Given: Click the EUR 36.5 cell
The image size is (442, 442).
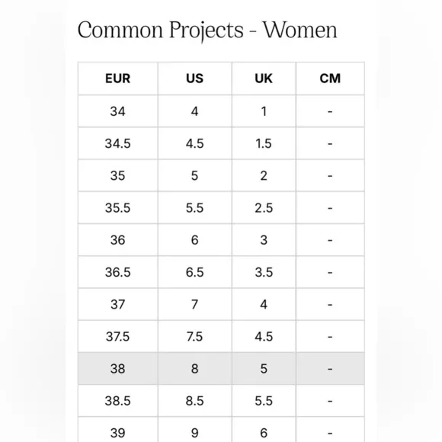Looking at the screenshot, I should tap(118, 272).
